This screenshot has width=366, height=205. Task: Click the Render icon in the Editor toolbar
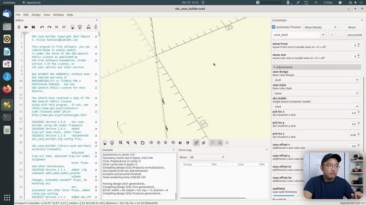80,27
